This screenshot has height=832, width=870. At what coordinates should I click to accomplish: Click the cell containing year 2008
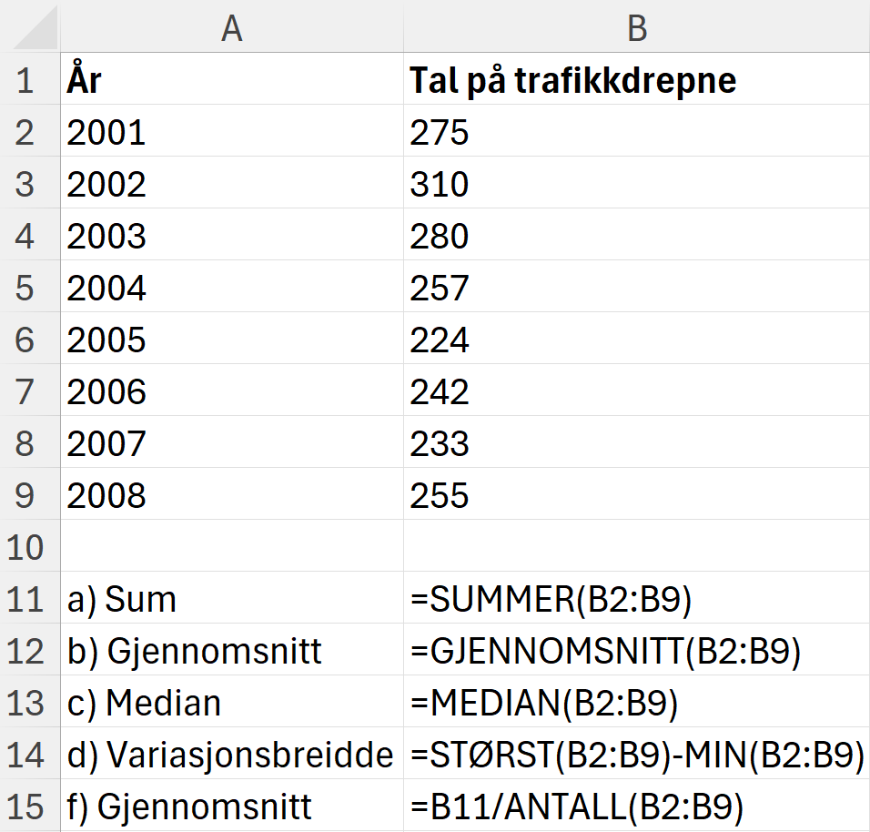click(x=232, y=494)
